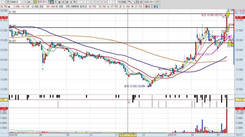Viewport: 245px width, 137px height.
Task: Click the tallest red volume bar on 03/13
Action: (x=227, y=121)
